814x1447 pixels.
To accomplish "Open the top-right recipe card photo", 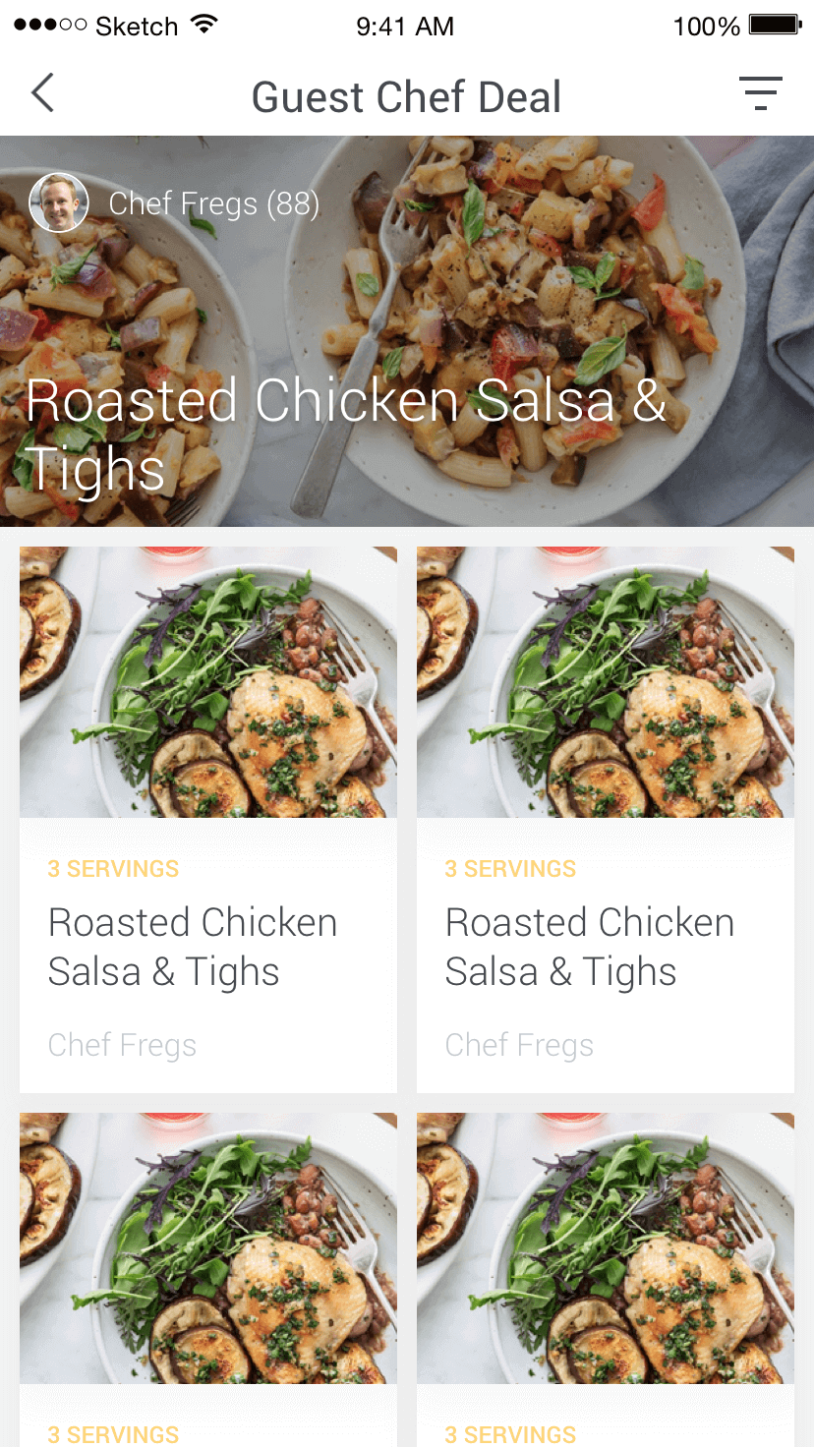I will (606, 682).
